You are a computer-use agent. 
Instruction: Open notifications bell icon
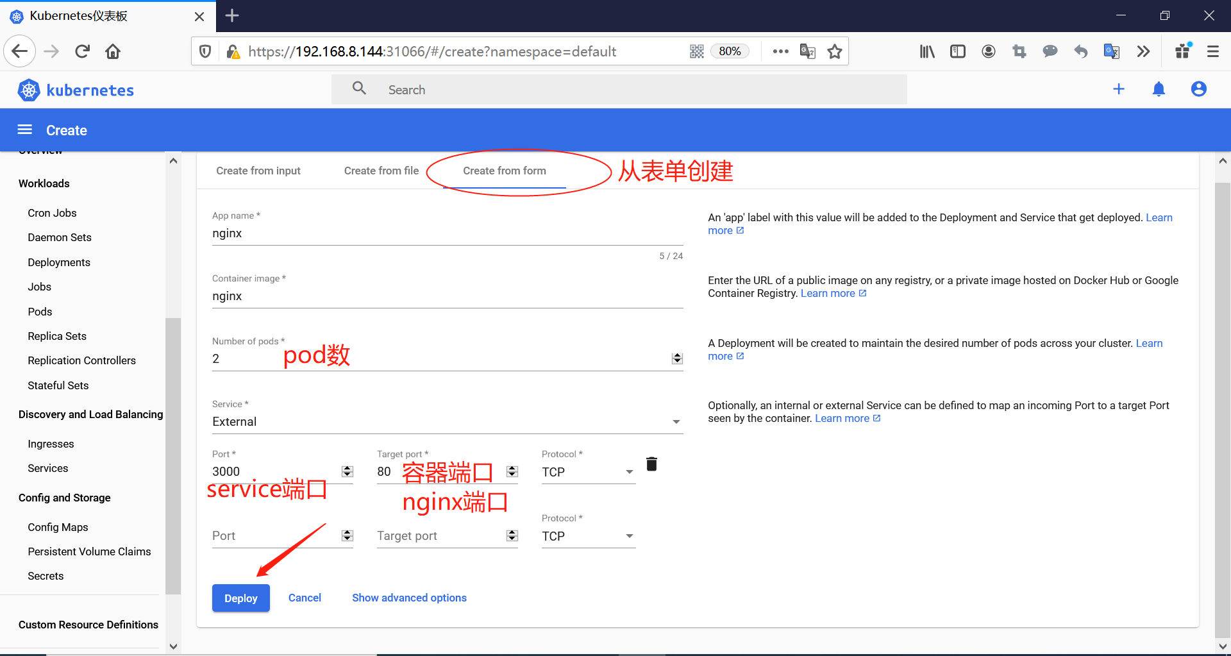(x=1159, y=89)
